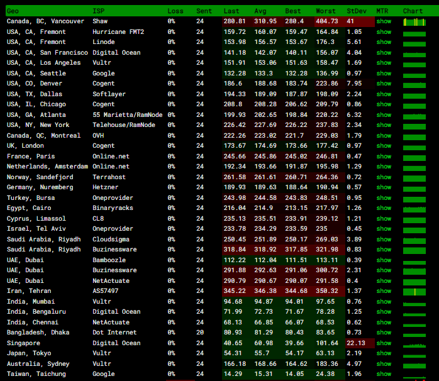The width and height of the screenshot is (439, 381).
Task: Click show for London Cogent
Action: 384,146
